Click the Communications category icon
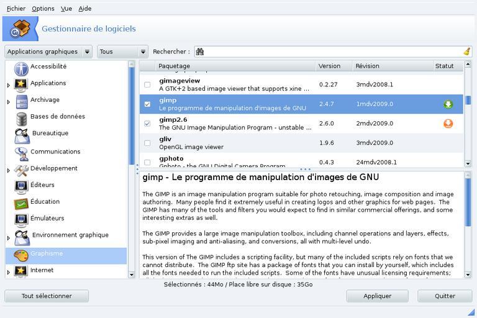477x318 pixels. (22, 152)
